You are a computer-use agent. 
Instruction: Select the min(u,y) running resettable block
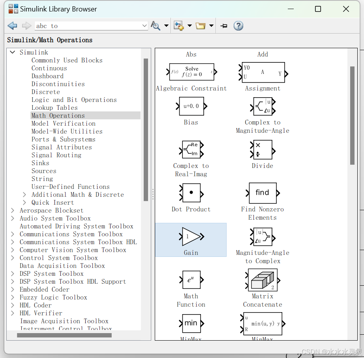(263, 324)
